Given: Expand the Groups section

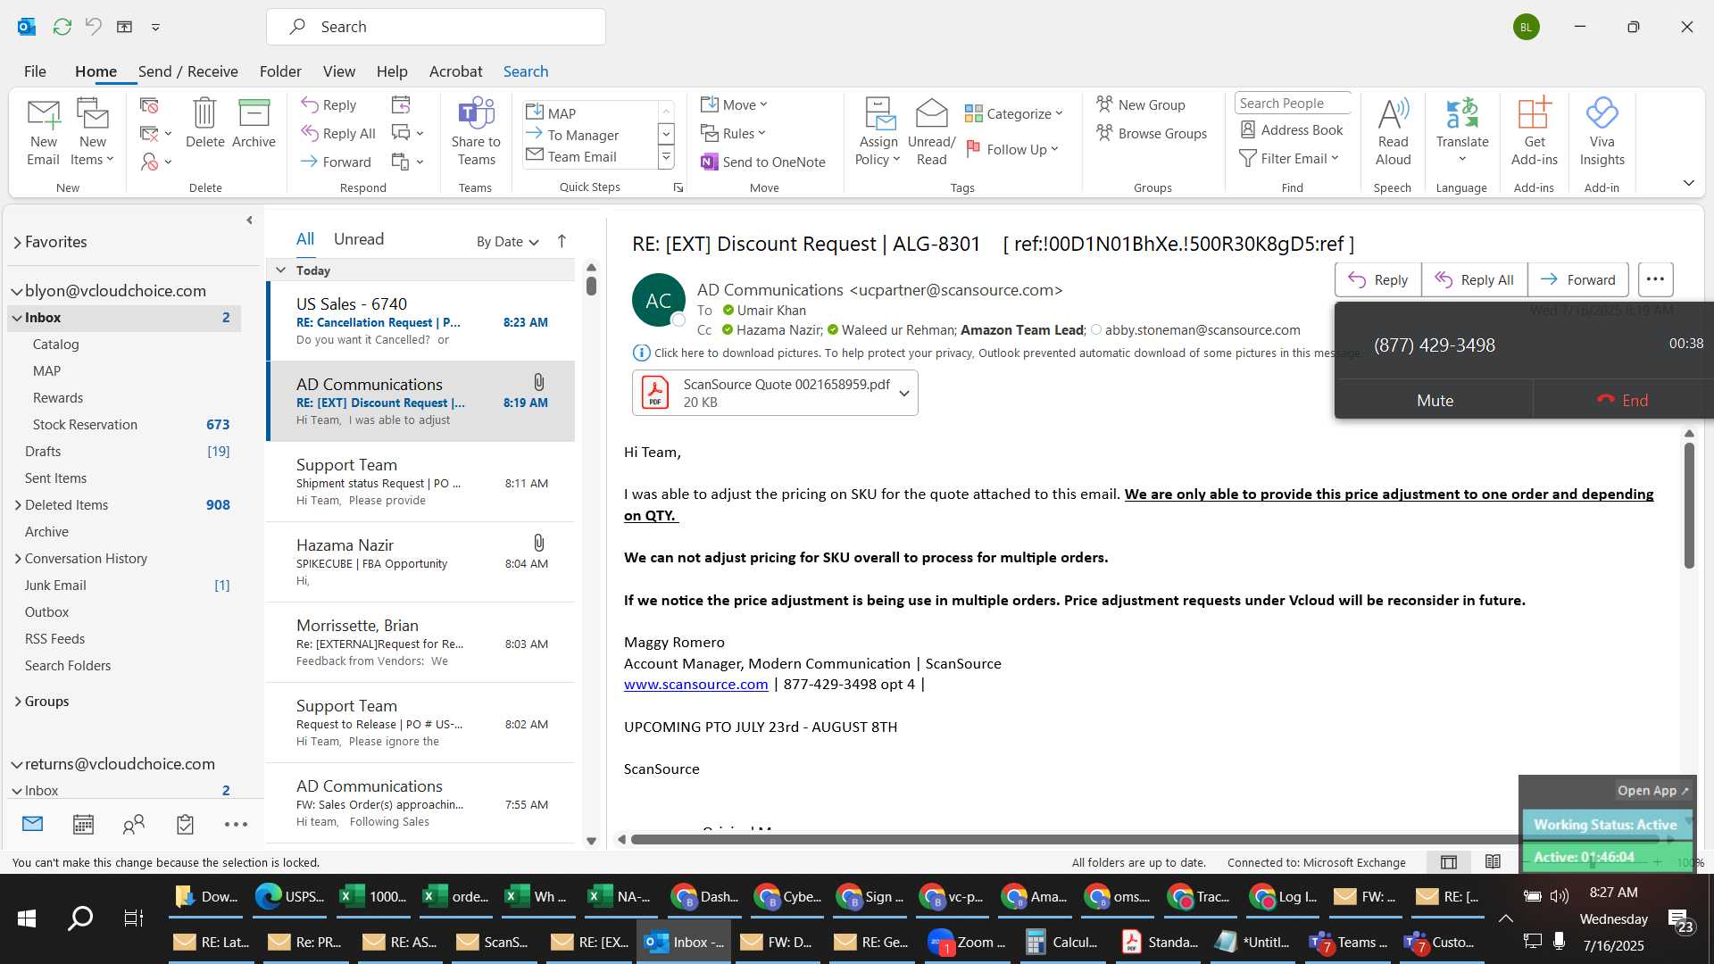Looking at the screenshot, I should [18, 702].
